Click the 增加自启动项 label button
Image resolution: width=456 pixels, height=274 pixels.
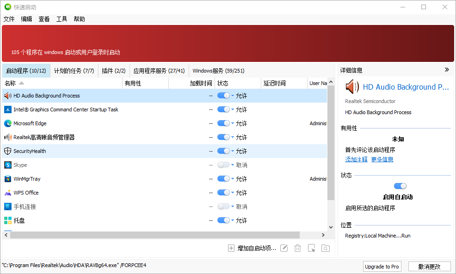257,248
